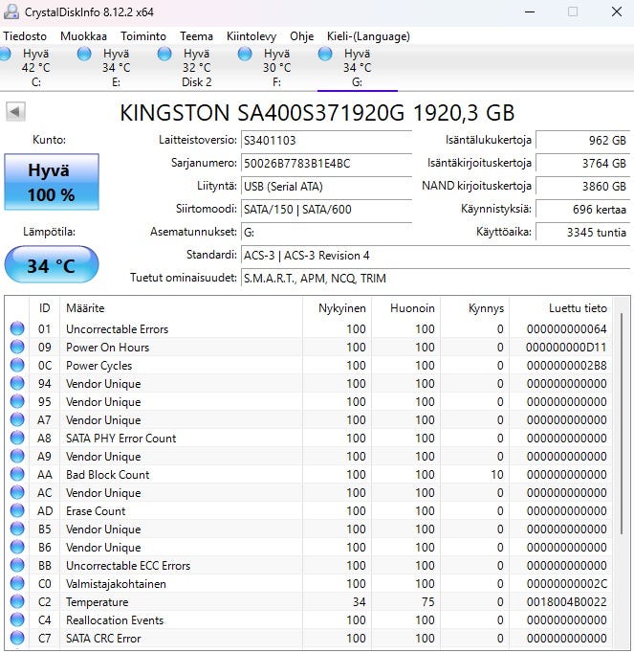
Task: Click the Huonoin column header
Action: pyautogui.click(x=405, y=308)
